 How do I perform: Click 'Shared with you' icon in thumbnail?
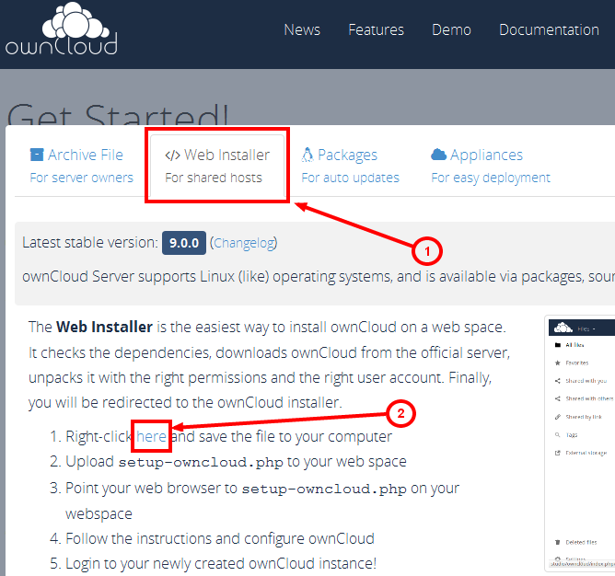click(558, 381)
